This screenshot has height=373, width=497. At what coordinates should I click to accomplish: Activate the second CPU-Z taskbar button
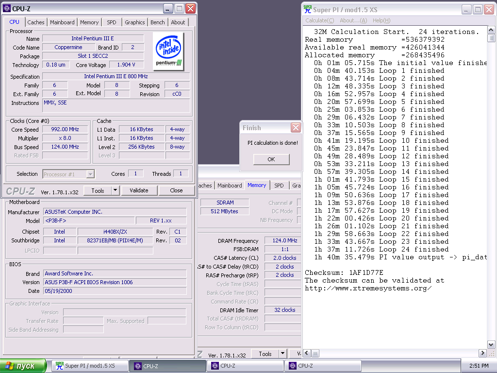click(245, 366)
